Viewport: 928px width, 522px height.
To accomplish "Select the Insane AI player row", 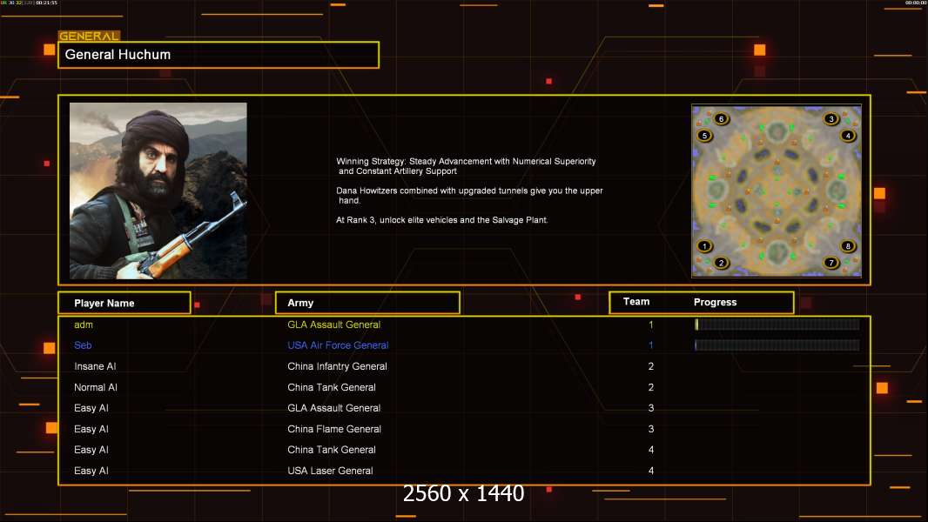I will pyautogui.click(x=96, y=366).
